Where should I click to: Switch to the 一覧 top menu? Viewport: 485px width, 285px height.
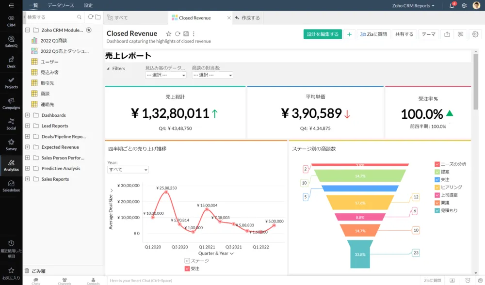(x=34, y=5)
